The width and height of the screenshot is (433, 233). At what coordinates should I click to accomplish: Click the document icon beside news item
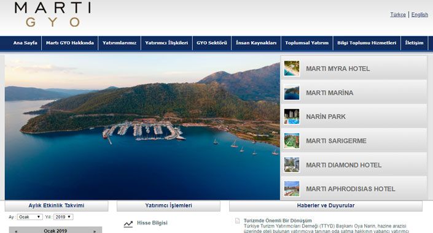coord(237,221)
